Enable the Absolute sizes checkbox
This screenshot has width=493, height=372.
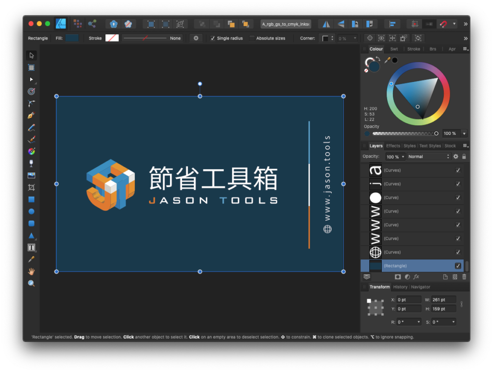pos(252,38)
